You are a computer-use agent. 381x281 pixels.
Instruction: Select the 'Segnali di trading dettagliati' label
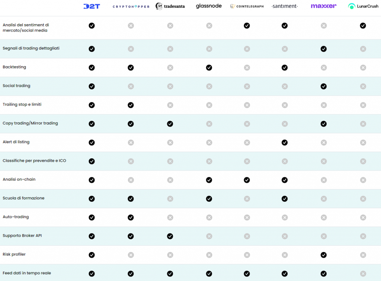[x=31, y=48]
